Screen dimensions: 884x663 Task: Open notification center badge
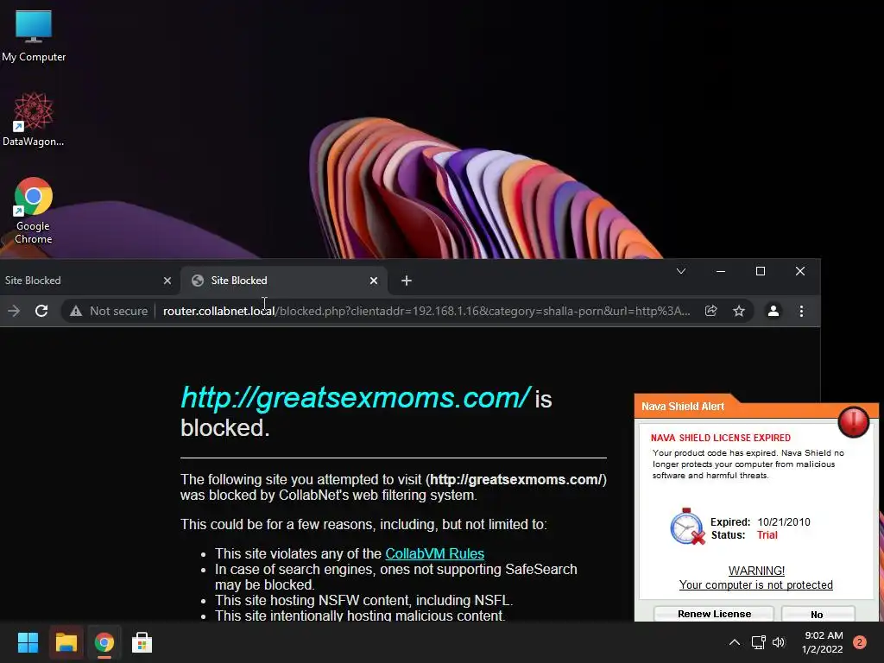tap(860, 642)
